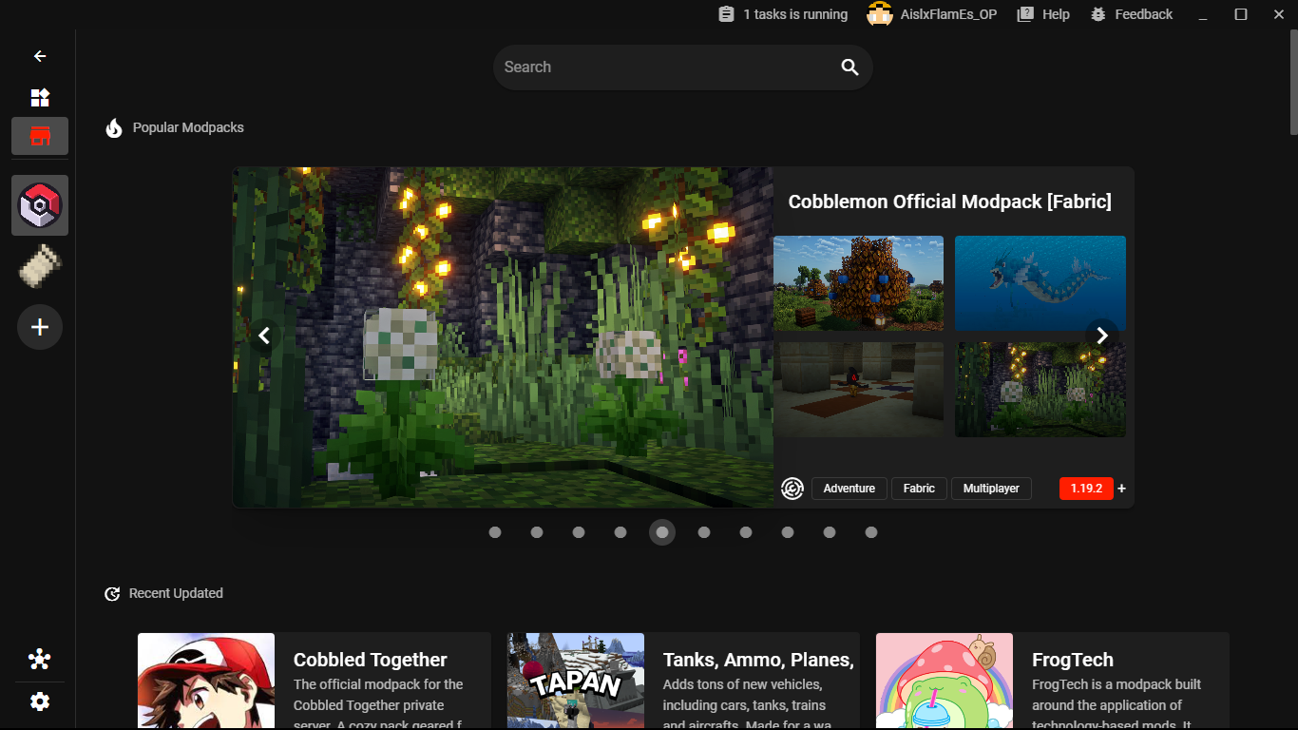
Task: Go to previous carousel slide arrow
Action: 264,336
